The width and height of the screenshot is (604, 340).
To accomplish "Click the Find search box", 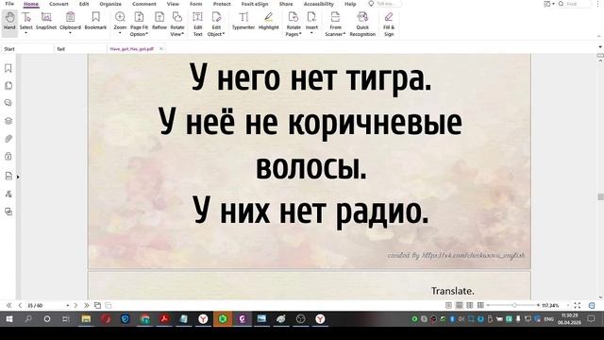I will [x=574, y=4].
